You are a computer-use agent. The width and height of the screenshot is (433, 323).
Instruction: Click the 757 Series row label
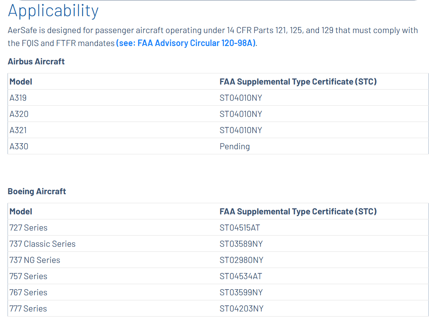pos(28,276)
